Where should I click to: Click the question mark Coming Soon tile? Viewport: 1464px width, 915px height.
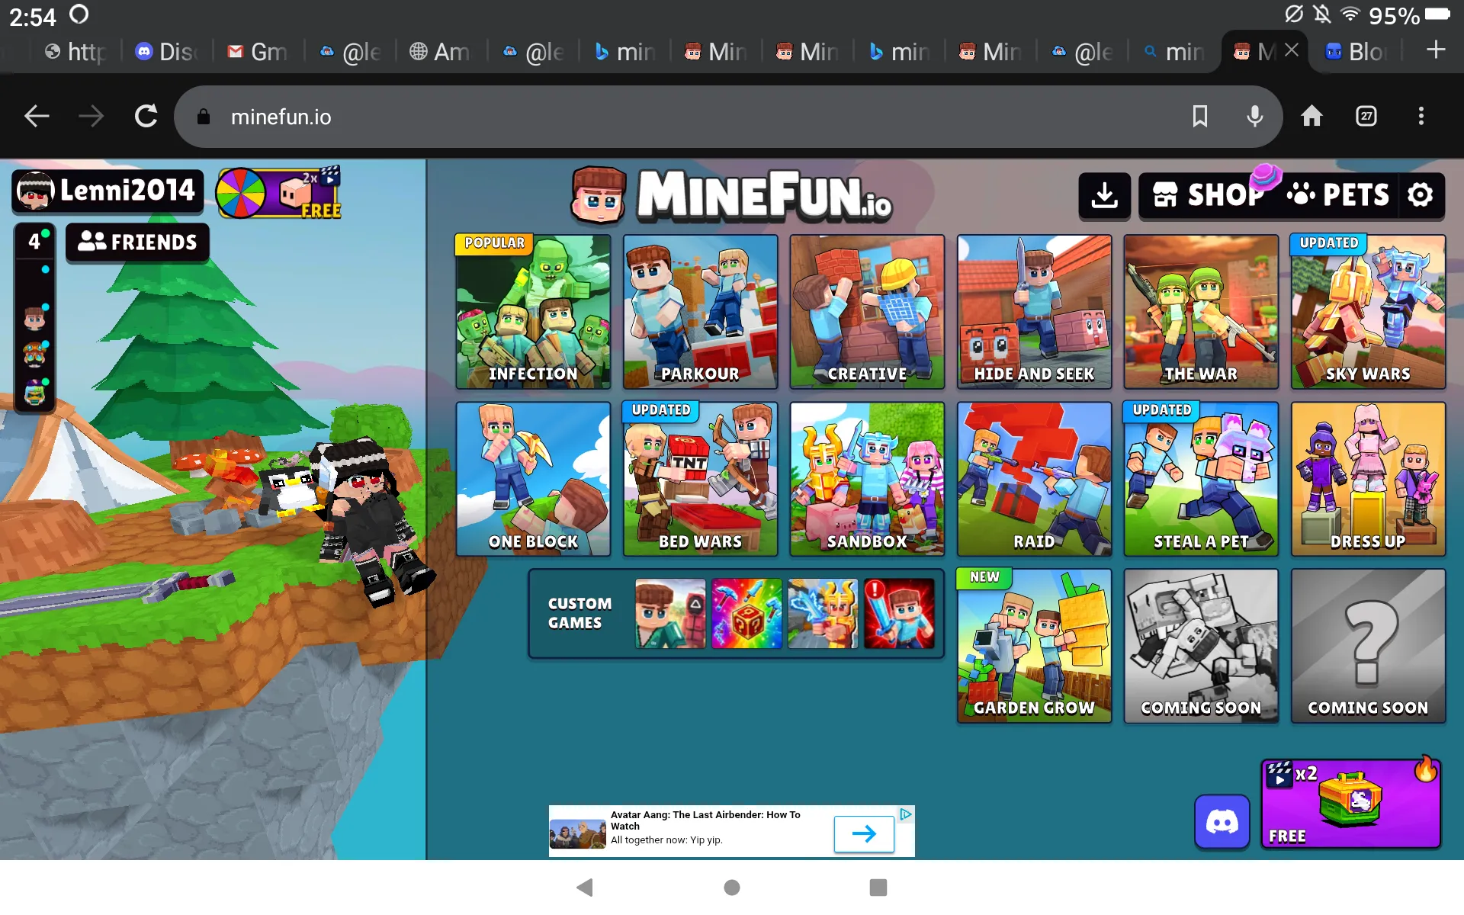[1368, 646]
